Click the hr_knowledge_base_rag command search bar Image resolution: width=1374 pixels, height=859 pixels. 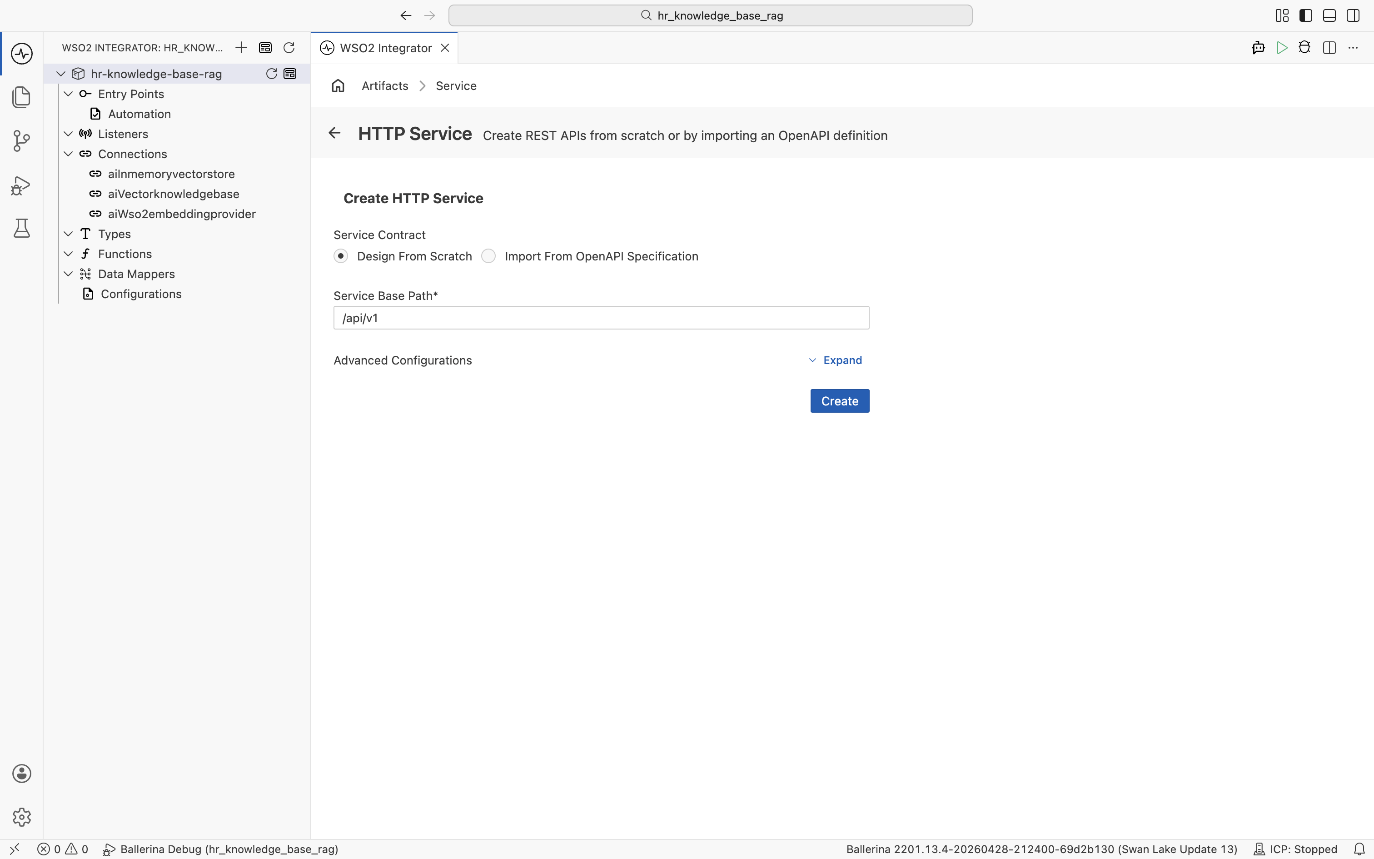710,15
